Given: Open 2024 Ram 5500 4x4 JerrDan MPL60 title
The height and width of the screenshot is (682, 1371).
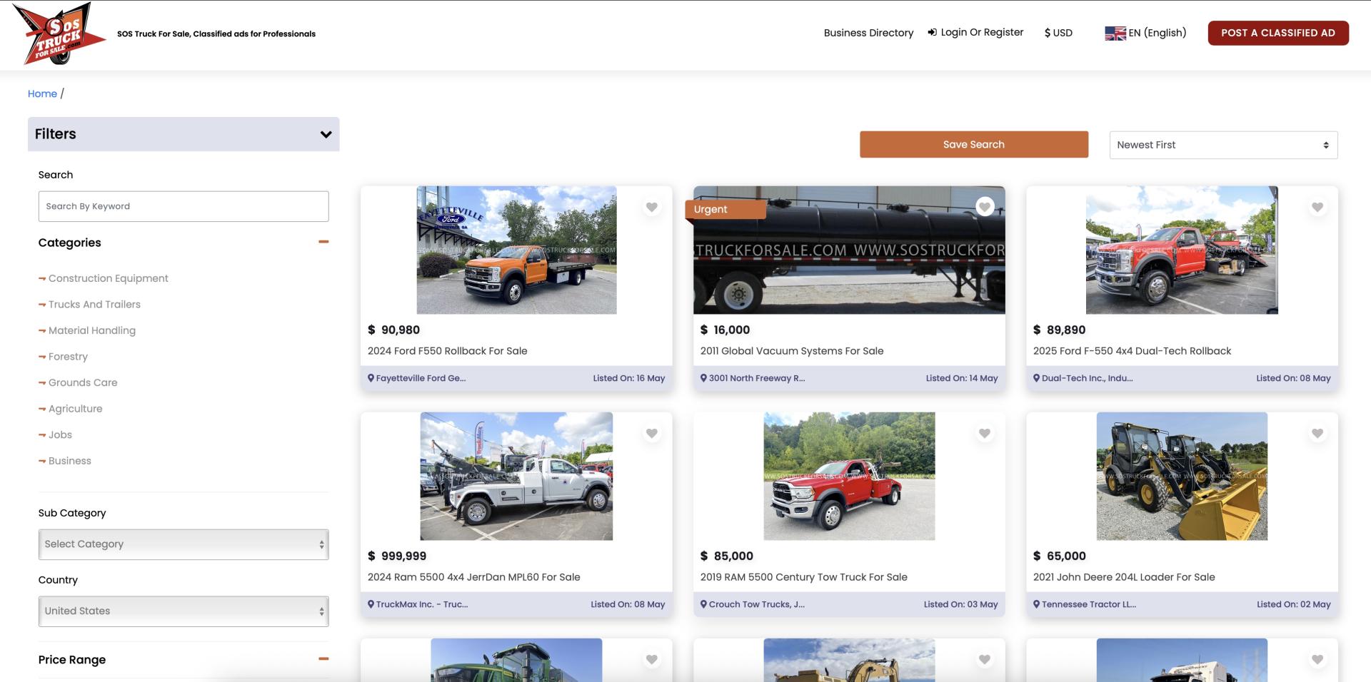Looking at the screenshot, I should (x=474, y=577).
